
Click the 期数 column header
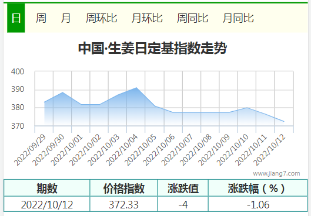[47, 188]
